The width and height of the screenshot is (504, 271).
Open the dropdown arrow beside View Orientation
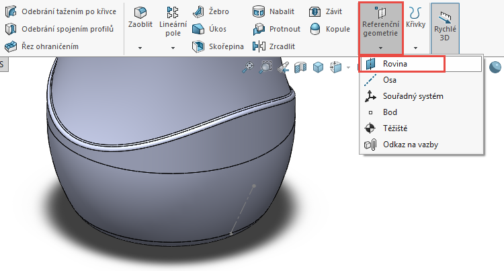(x=348, y=67)
